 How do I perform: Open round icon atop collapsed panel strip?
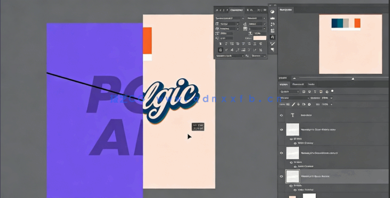(272, 11)
